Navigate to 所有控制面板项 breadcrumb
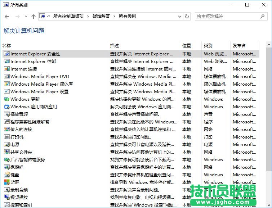The image size is (272, 208). click(68, 16)
